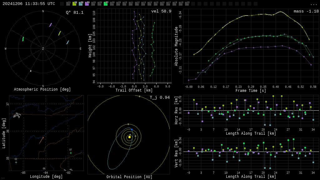Click the yellow Sun in orbital plot
Viewport: 320px width, 180px height.
(x=129, y=137)
